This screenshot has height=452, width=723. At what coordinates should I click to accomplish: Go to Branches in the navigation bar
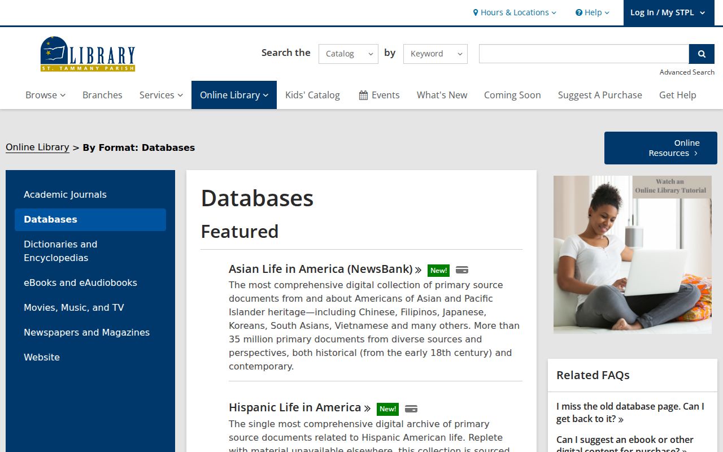[x=102, y=95]
